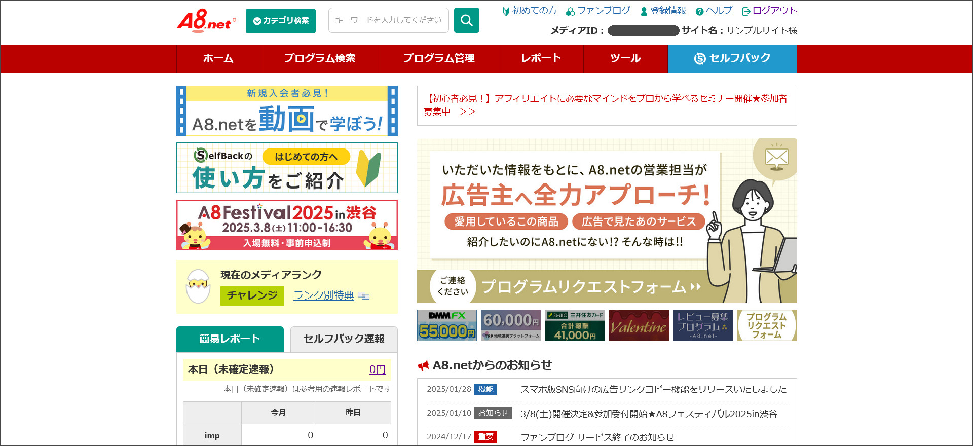This screenshot has height=446, width=973.
Task: Click the ファンブログ icon
Action: pyautogui.click(x=571, y=11)
